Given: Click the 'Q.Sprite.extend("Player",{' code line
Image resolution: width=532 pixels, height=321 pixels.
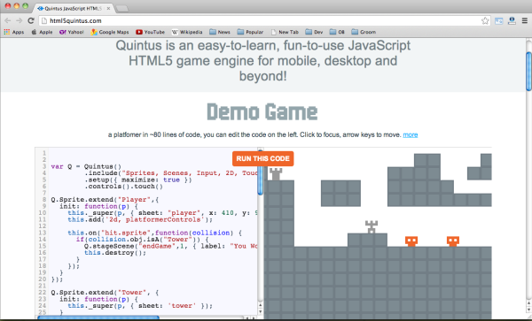Looking at the screenshot, I should [x=105, y=200].
